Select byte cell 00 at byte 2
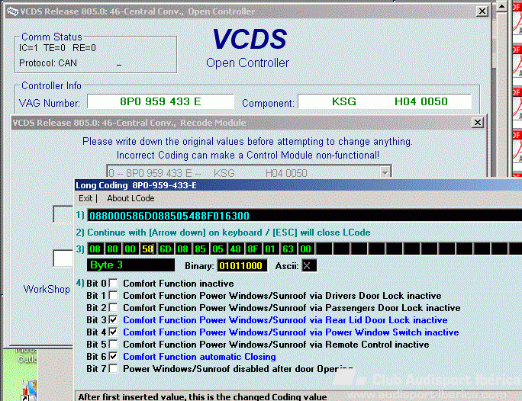Screen dimensions: 522x401 point(130,249)
